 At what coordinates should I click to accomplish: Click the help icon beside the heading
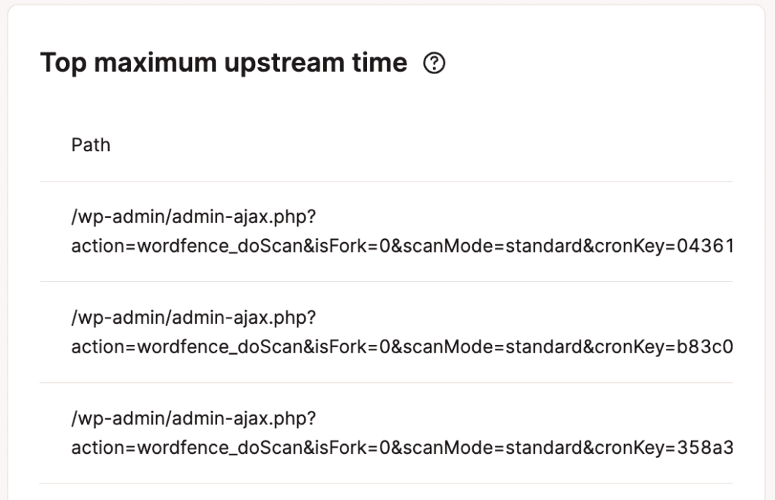[434, 64]
